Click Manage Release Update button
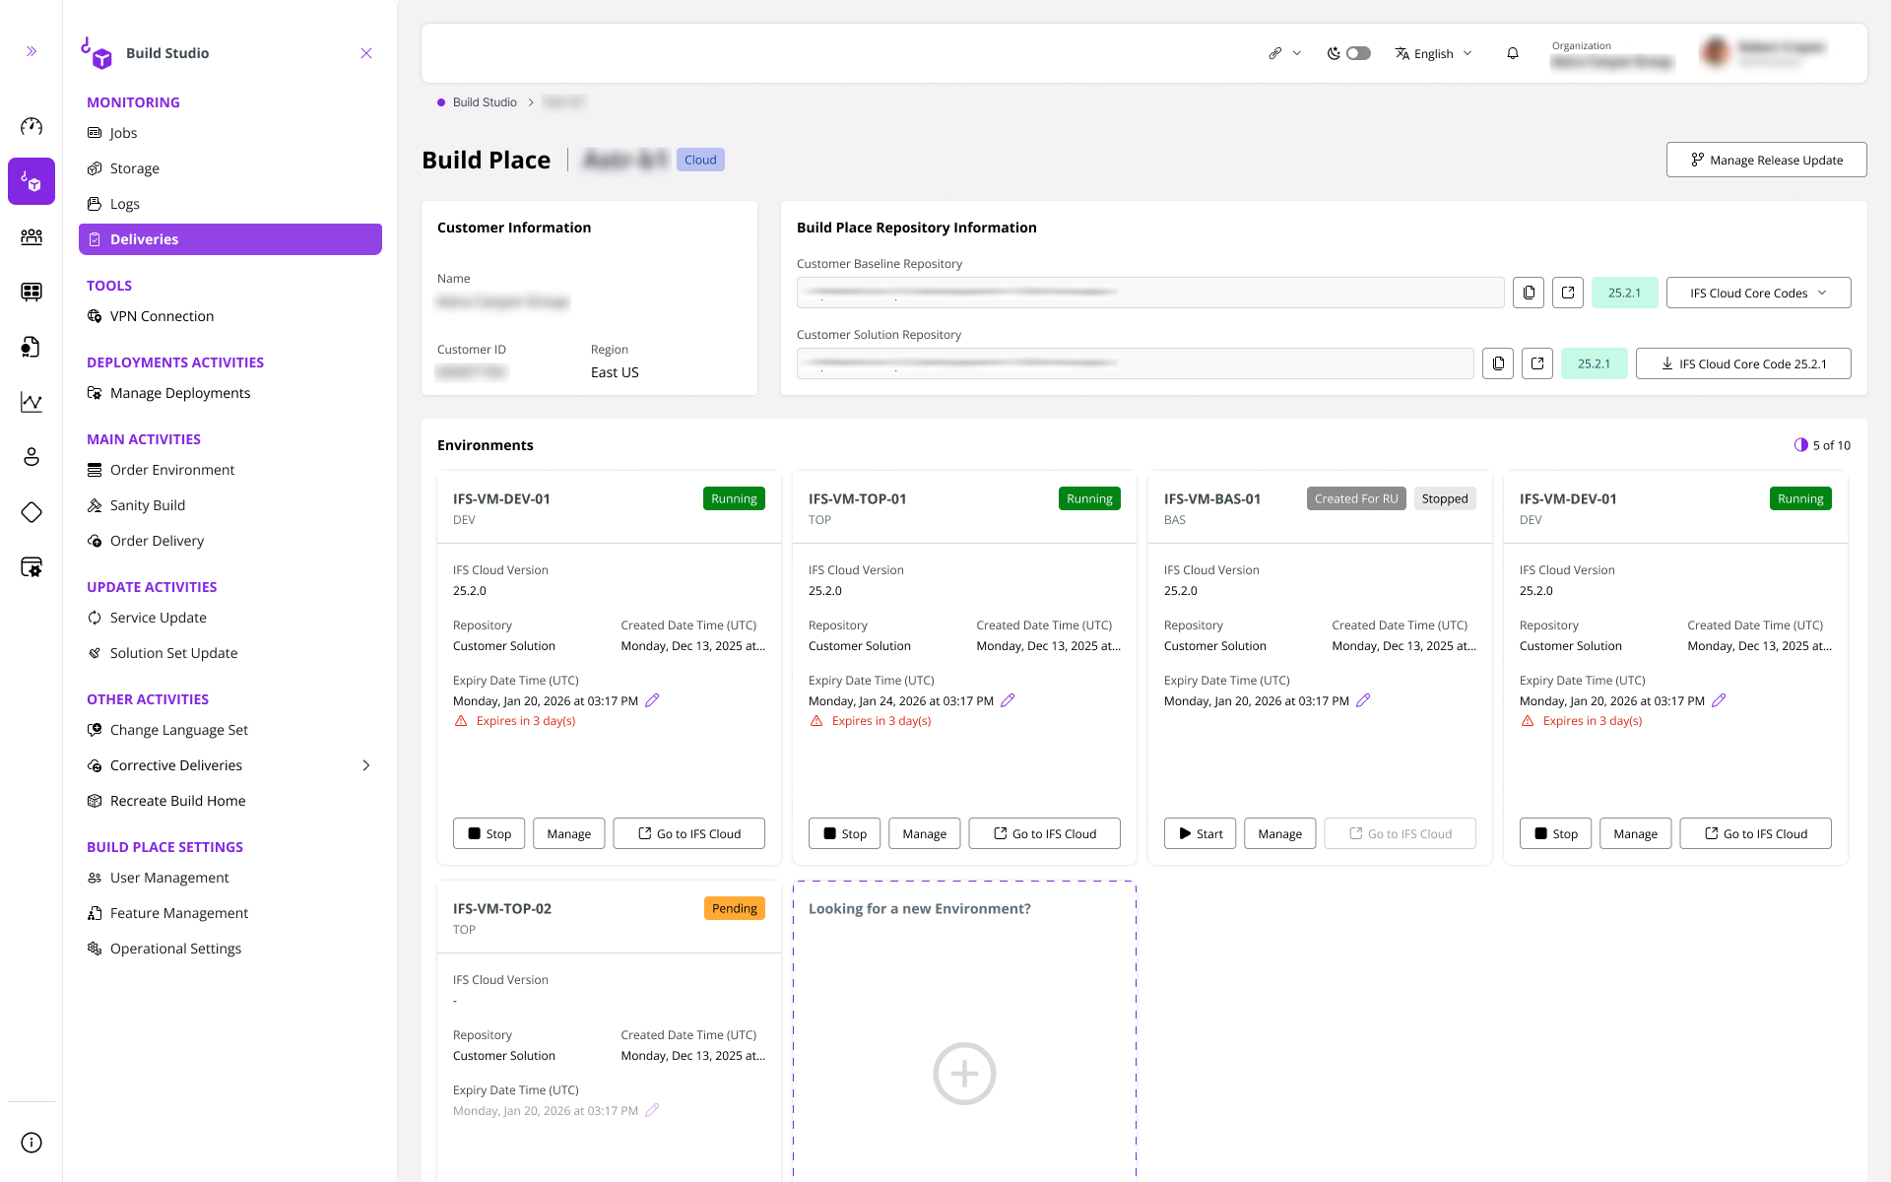This screenshot has height=1182, width=1891. (x=1766, y=160)
